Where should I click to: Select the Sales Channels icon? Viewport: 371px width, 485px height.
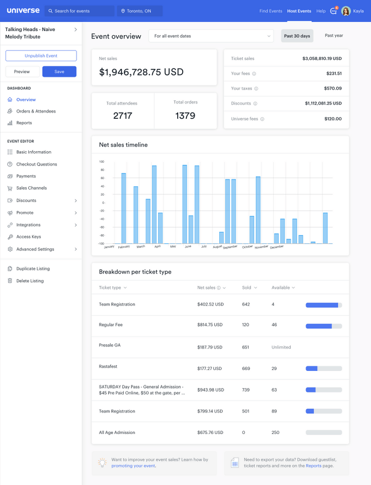[10, 188]
